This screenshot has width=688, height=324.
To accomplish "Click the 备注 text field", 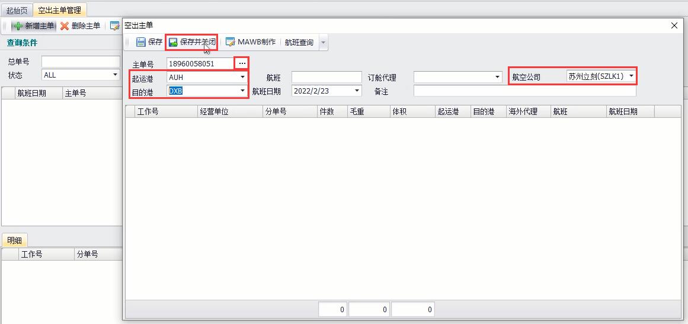I will click(525, 91).
